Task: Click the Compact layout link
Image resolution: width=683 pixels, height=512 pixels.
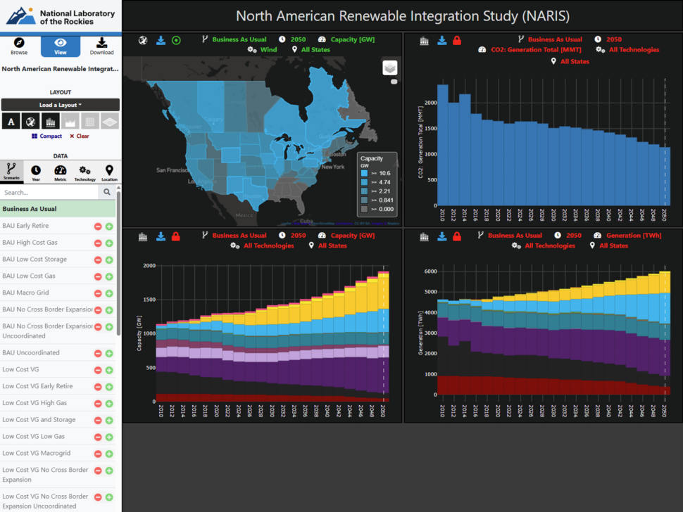Action: 46,136
